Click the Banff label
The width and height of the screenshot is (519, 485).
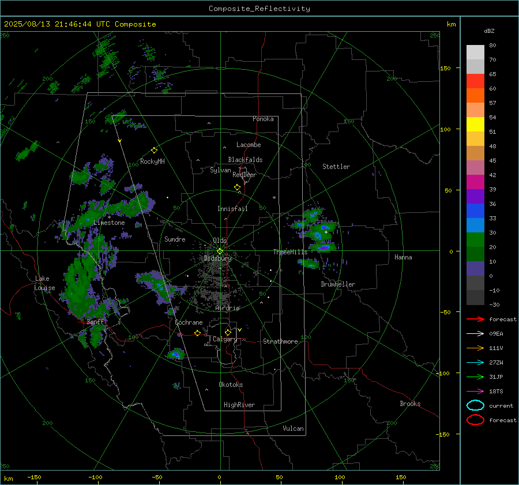(95, 322)
